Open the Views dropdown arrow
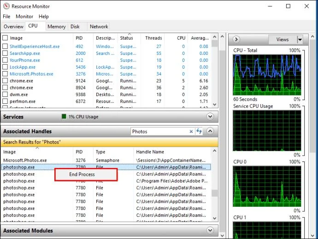Viewport: 318px width, 239px height. click(x=300, y=39)
